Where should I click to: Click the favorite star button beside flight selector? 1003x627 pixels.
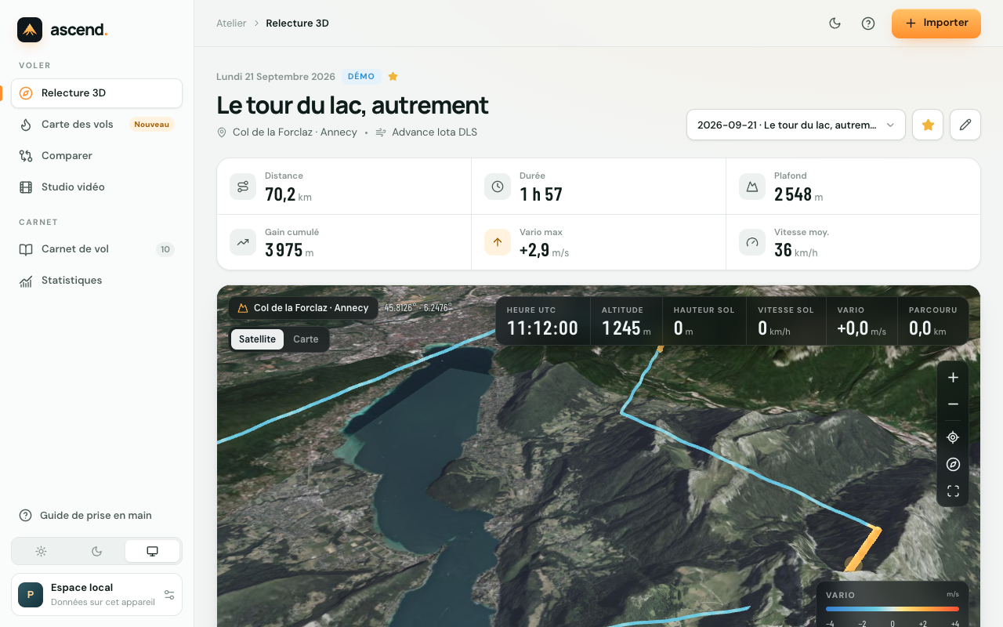coord(928,125)
